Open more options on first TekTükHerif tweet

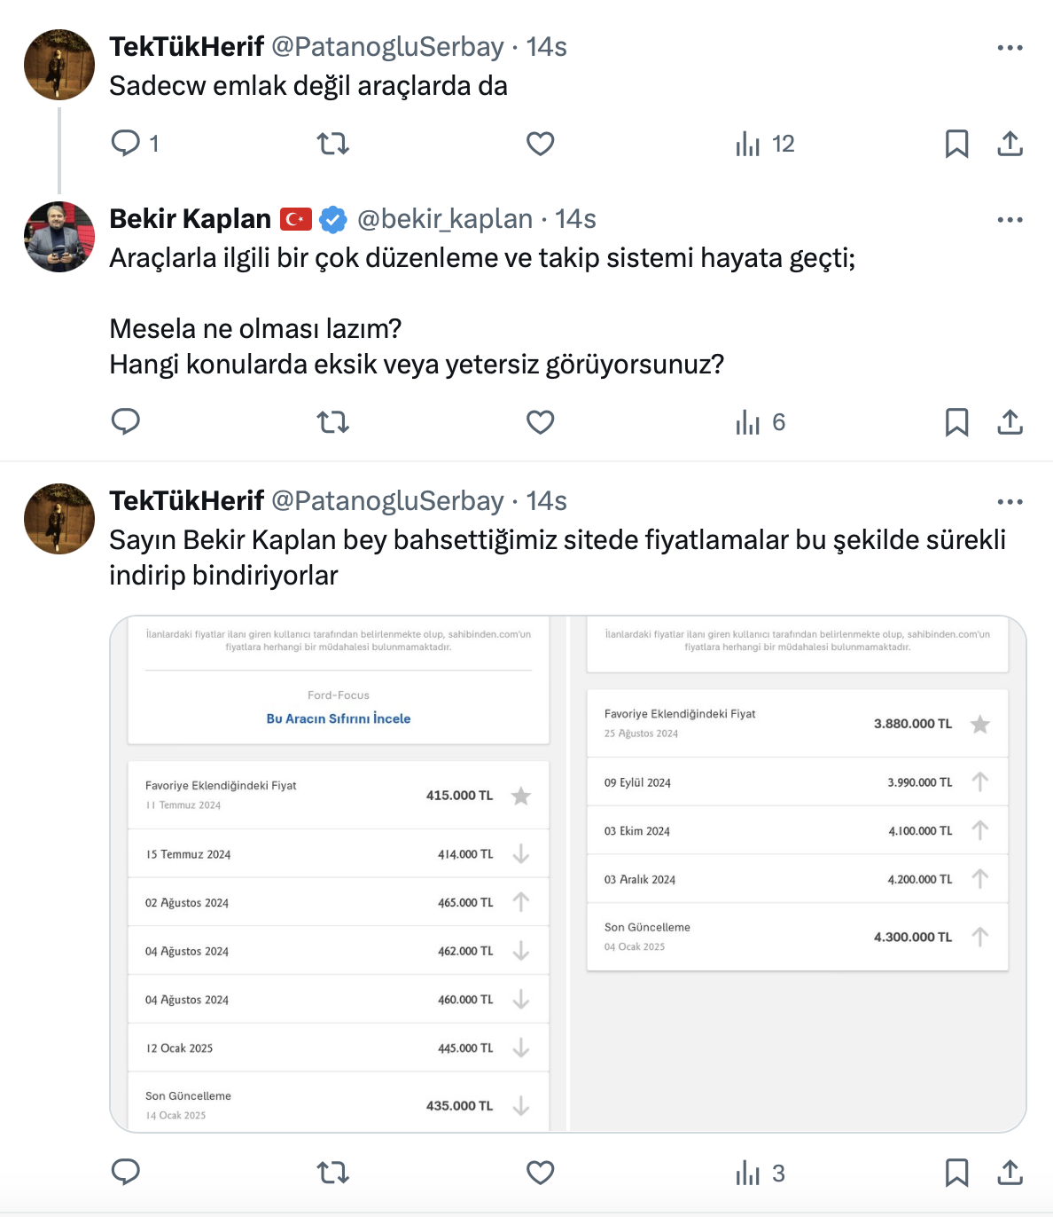click(x=1010, y=48)
